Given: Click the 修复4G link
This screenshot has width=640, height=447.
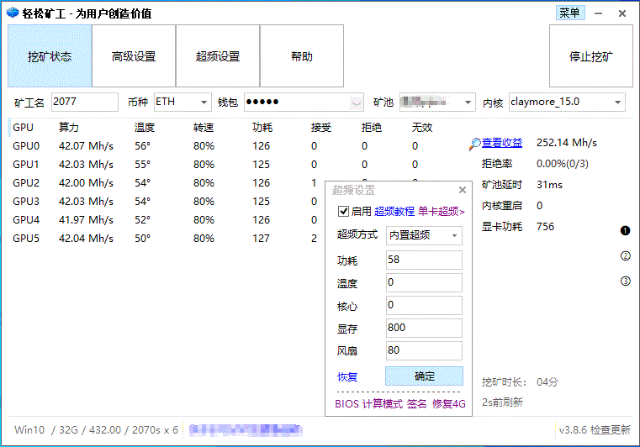Looking at the screenshot, I should point(449,404).
